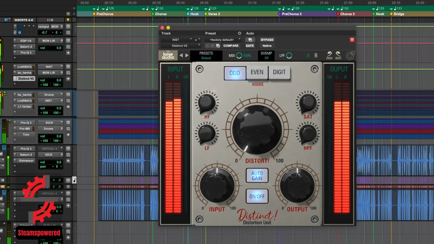434x244 pixels.
Task: Open the plugin settings gear icon
Action: [x=350, y=55]
